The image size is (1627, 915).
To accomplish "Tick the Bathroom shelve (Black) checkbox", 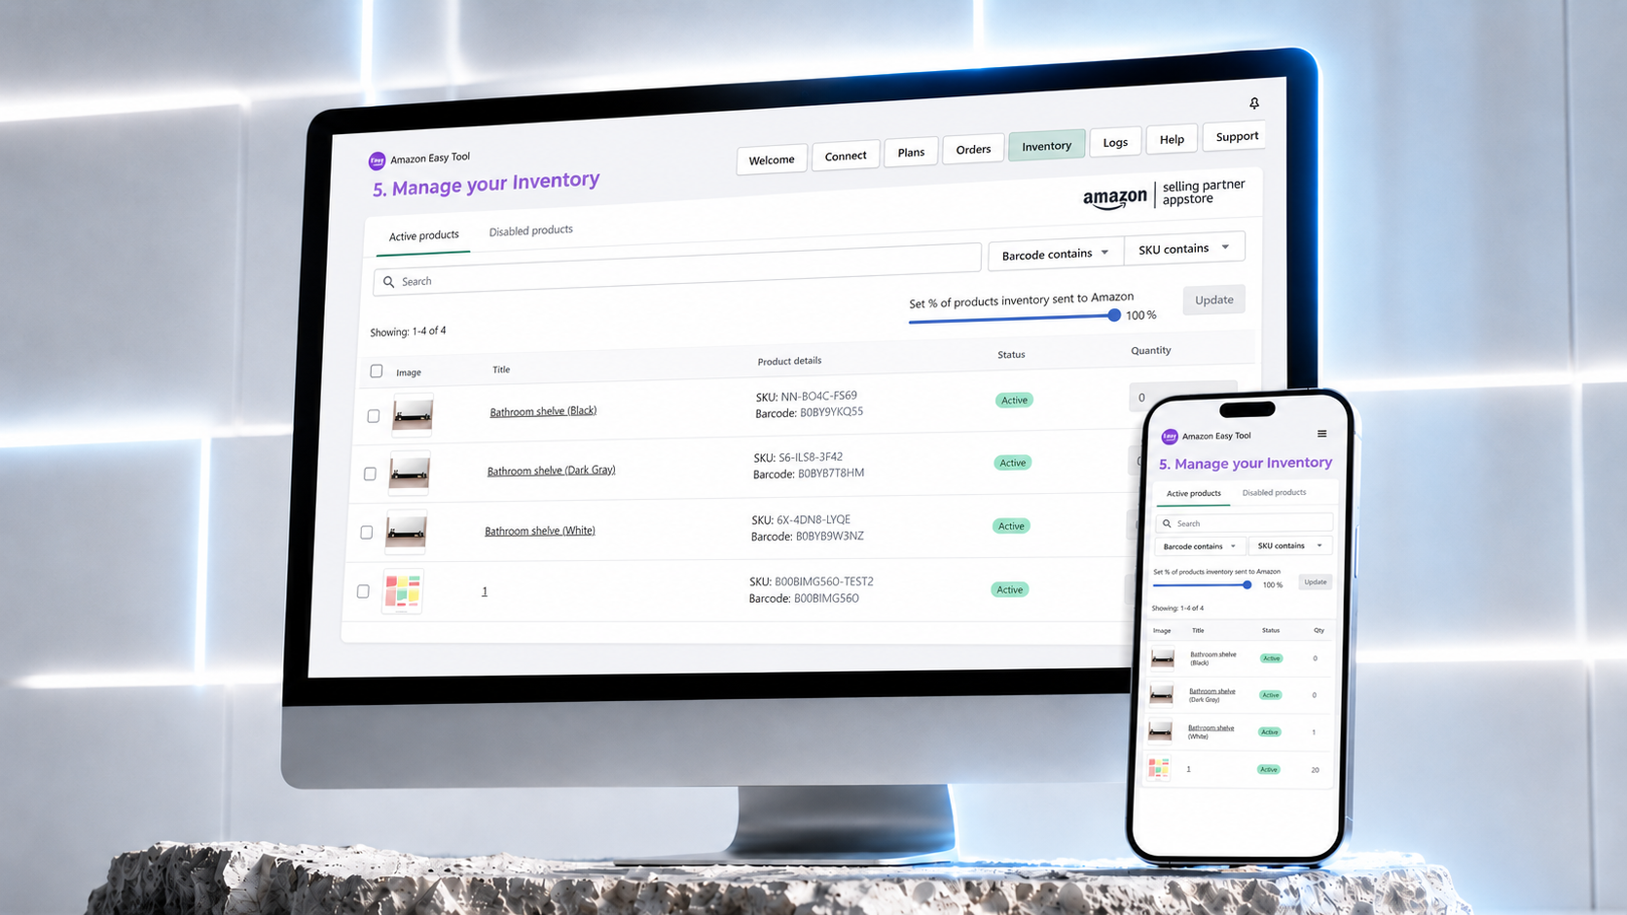I will [373, 416].
